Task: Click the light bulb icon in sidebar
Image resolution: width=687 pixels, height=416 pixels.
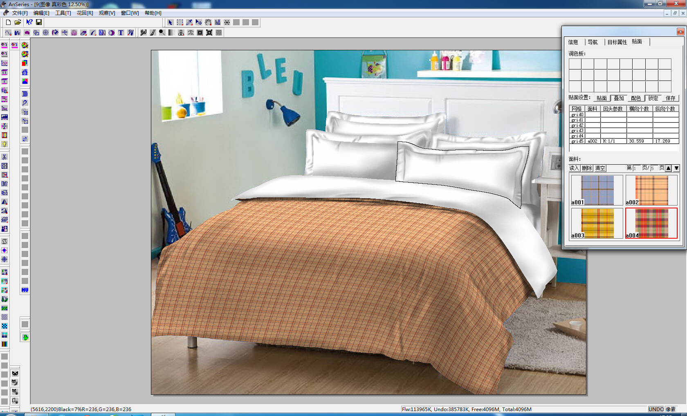Action: point(4,144)
